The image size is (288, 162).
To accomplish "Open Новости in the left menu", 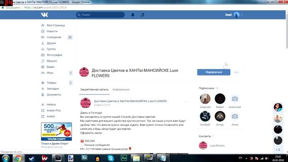I will (52, 31).
